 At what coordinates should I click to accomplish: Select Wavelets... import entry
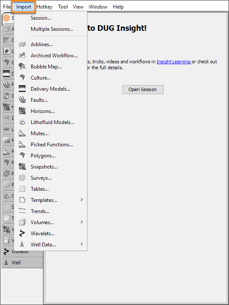click(50, 233)
